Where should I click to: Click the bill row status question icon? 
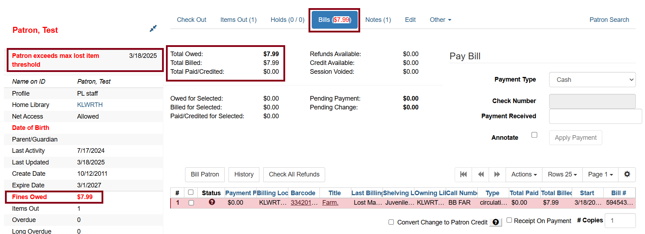click(212, 202)
